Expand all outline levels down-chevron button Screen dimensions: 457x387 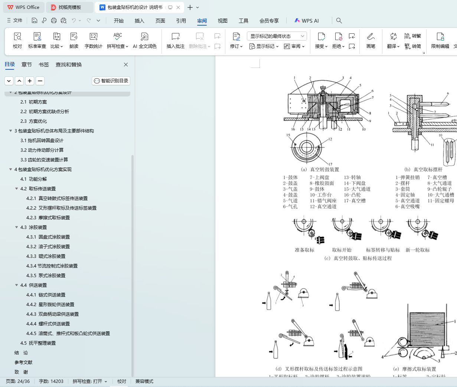[x=9, y=81]
